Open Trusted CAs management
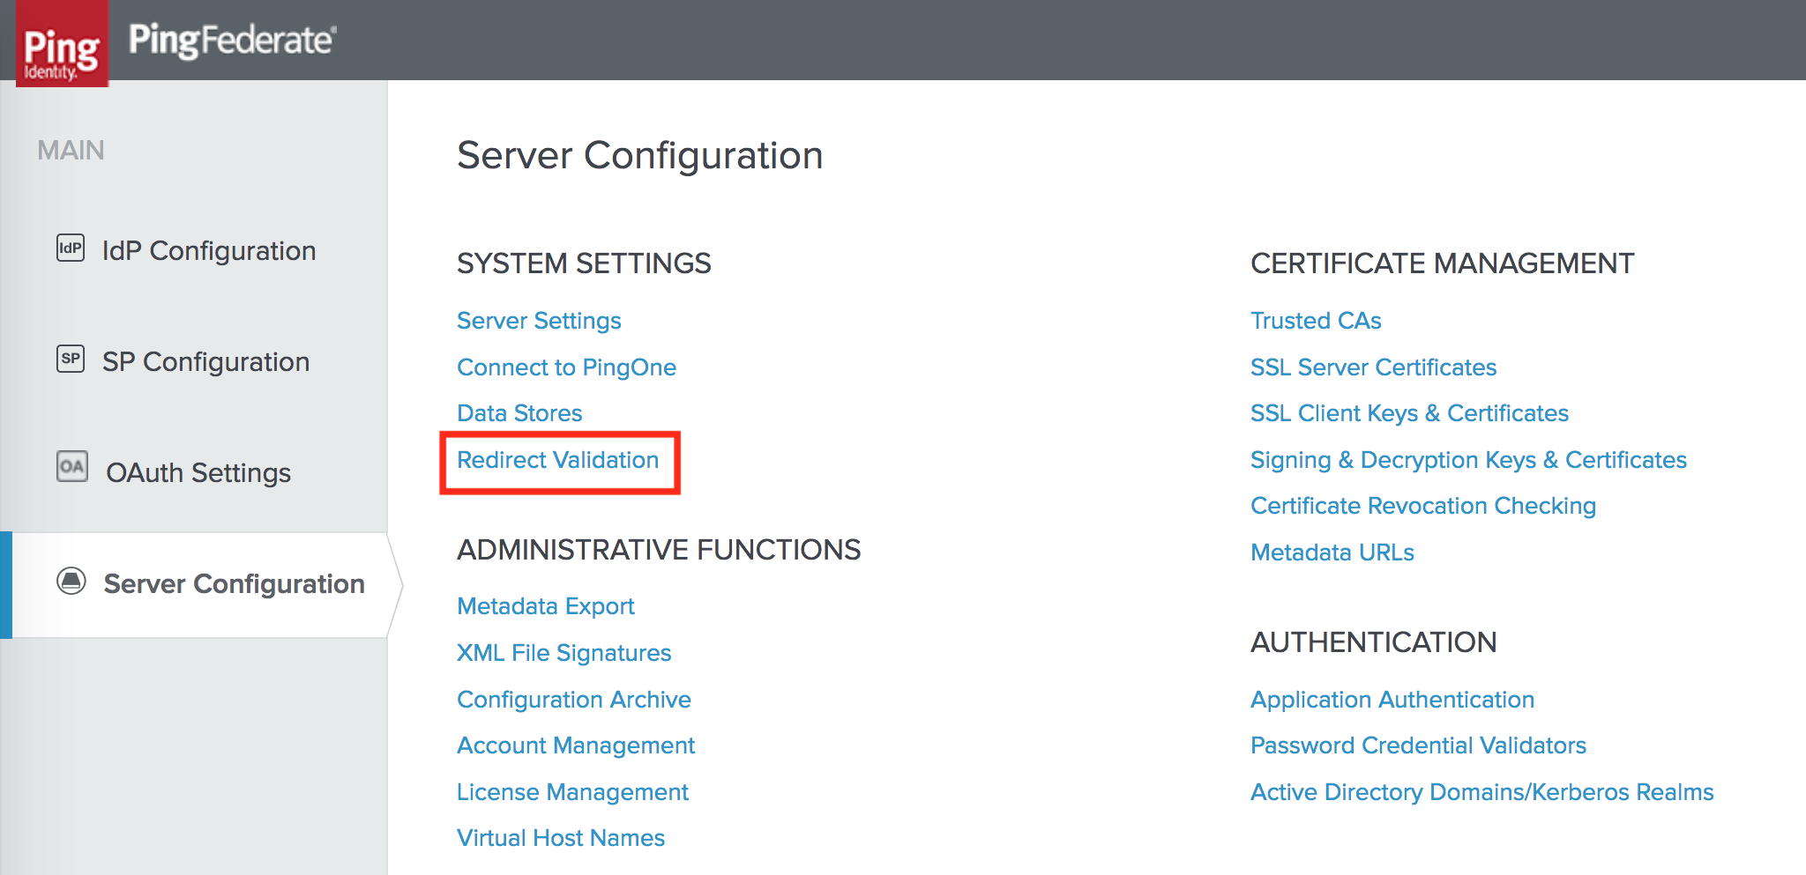 tap(1316, 321)
